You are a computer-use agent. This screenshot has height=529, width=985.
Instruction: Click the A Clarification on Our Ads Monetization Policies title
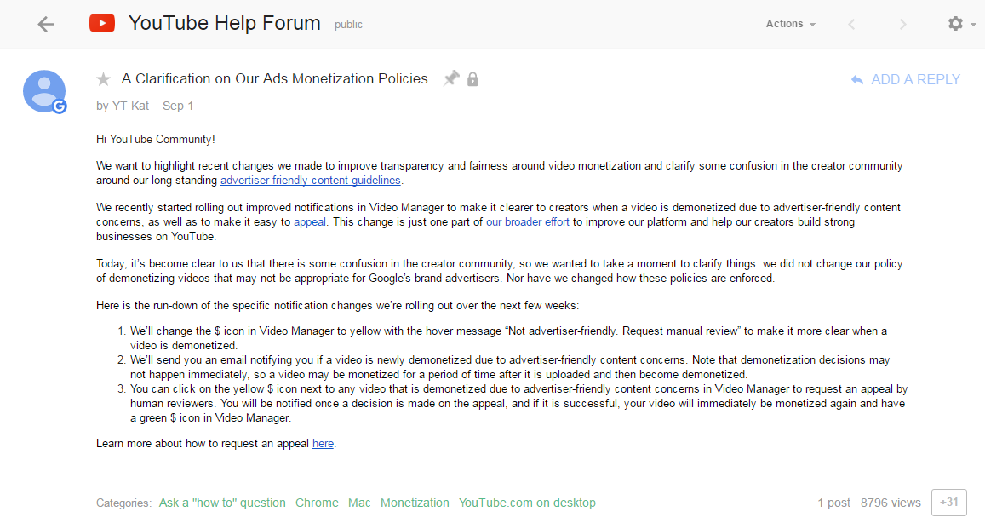point(274,78)
